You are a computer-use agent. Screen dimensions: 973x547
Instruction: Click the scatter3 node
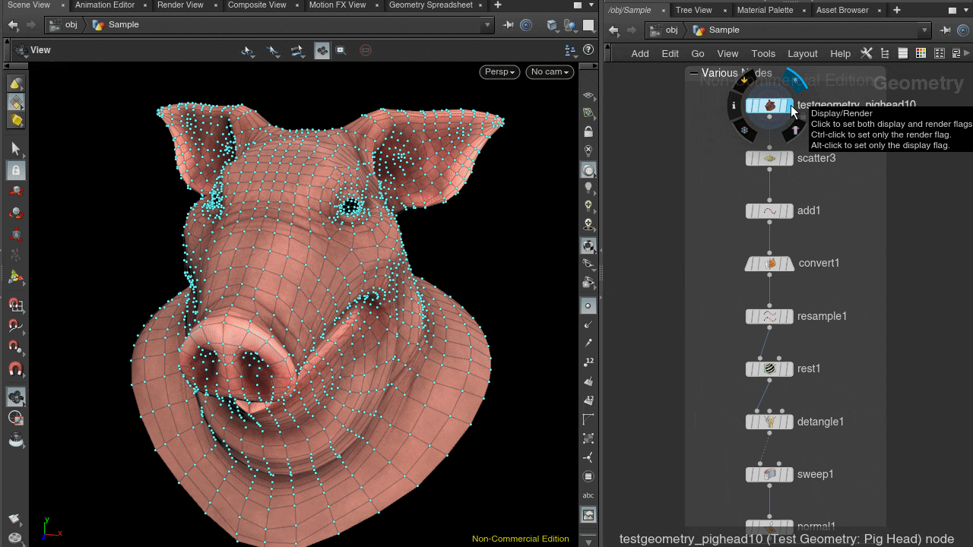coord(769,159)
